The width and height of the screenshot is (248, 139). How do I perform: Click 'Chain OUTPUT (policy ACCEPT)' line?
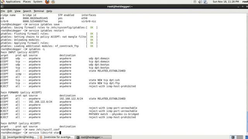pyautogui.click(x=20, y=123)
